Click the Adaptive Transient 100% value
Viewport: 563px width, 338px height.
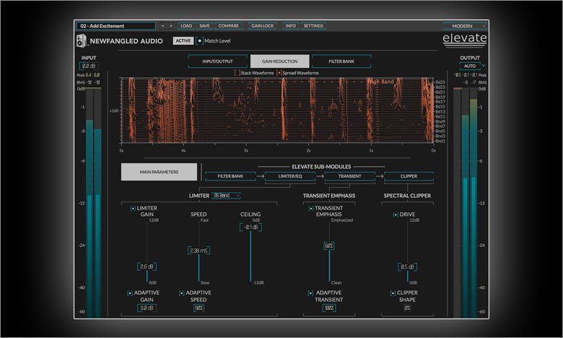[329, 308]
